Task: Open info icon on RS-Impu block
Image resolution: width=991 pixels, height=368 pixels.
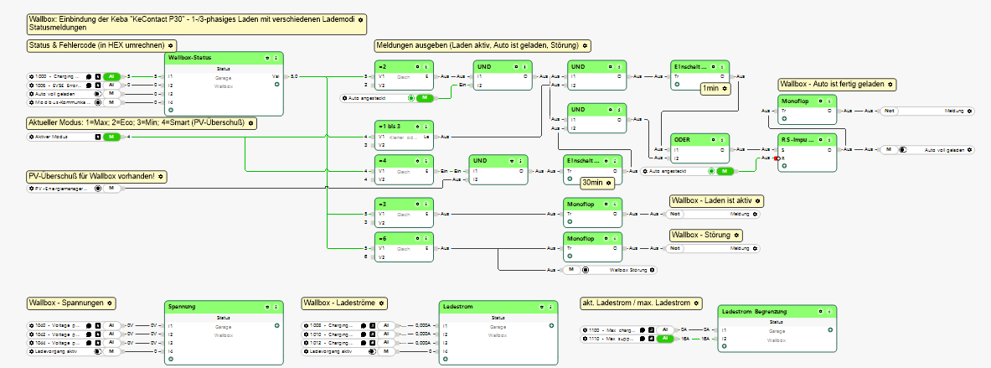Action: pos(829,139)
